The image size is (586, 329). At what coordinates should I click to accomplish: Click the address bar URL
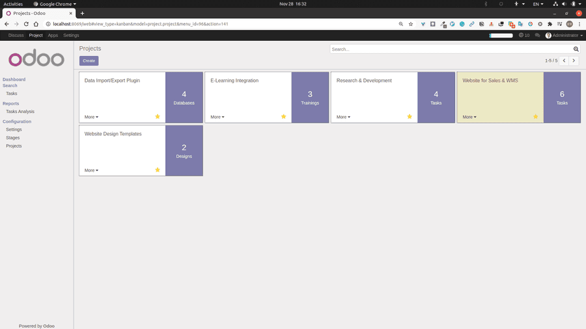pos(141,24)
